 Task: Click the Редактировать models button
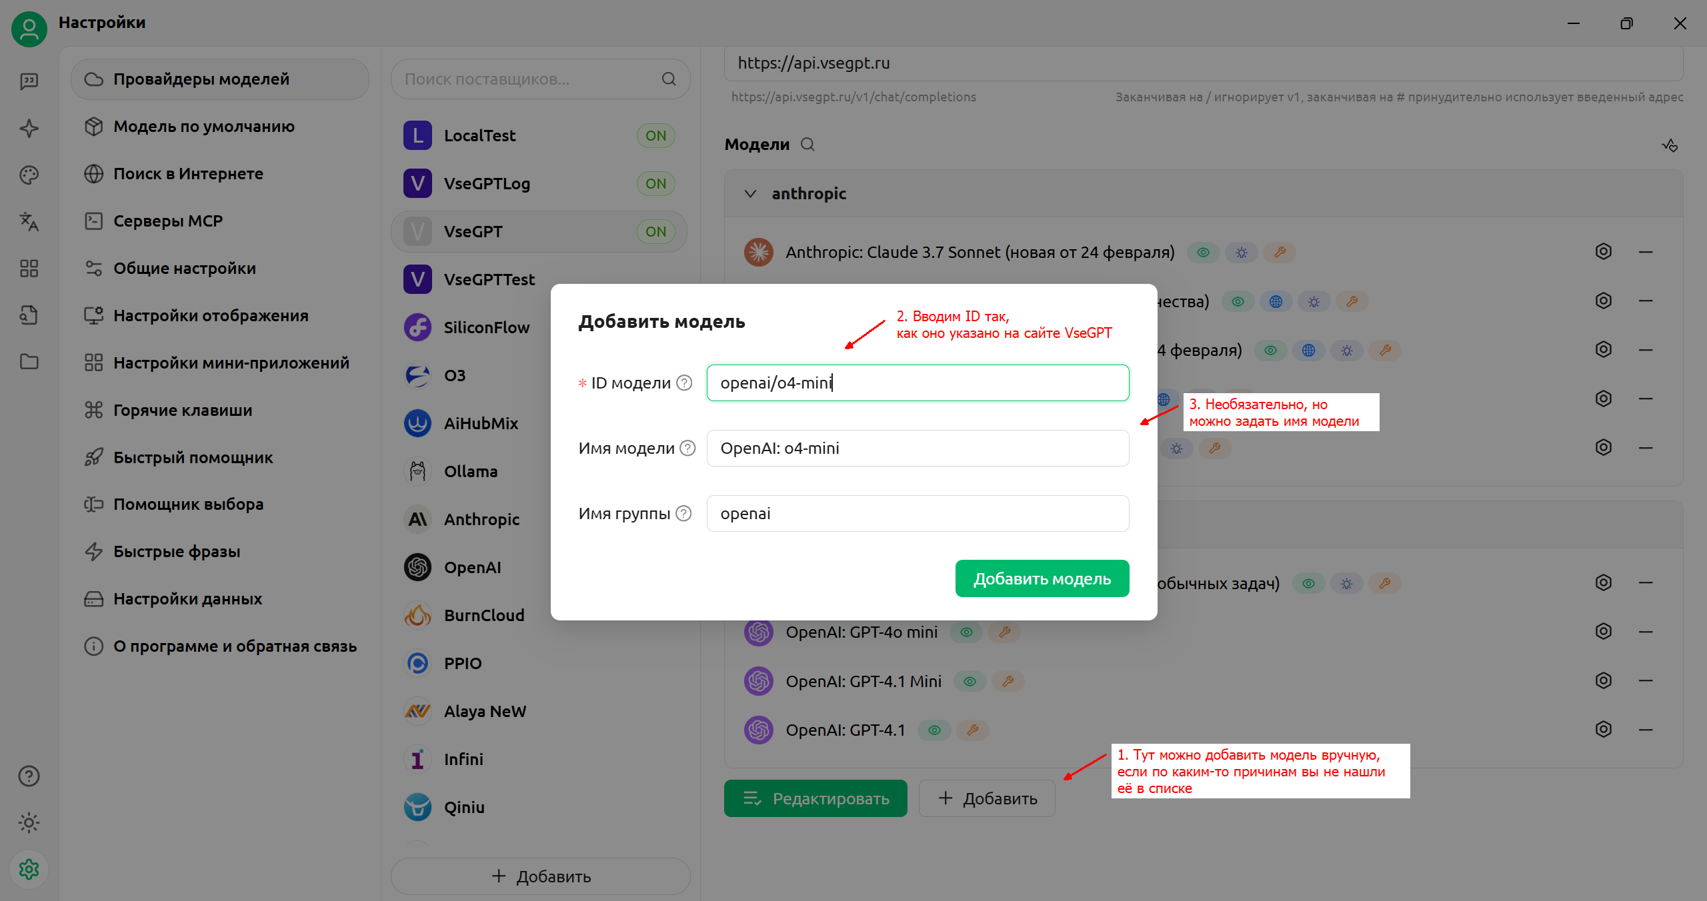coord(815,798)
